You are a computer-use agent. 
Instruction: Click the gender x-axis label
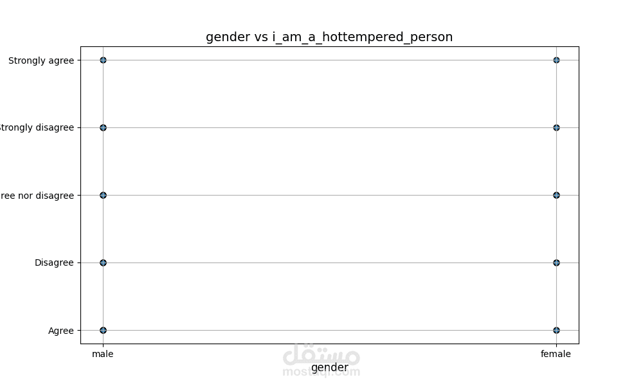pyautogui.click(x=330, y=367)
